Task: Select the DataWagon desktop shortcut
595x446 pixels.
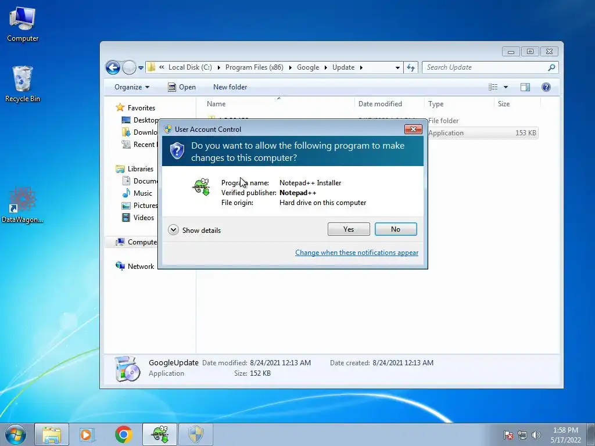Action: pos(23,205)
